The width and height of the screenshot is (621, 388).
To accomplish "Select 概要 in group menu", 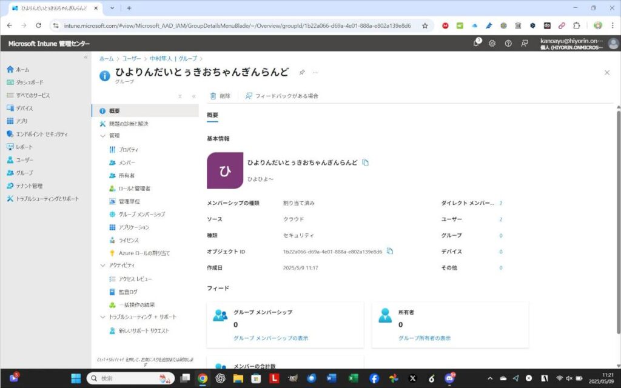I will [145, 111].
